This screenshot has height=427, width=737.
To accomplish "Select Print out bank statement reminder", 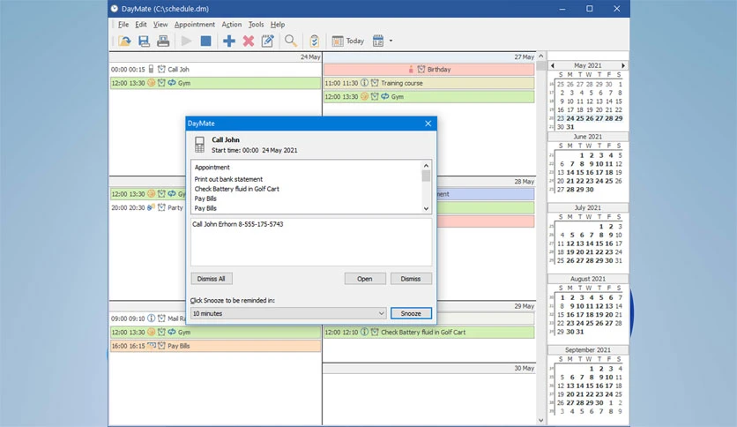I will [x=228, y=179].
